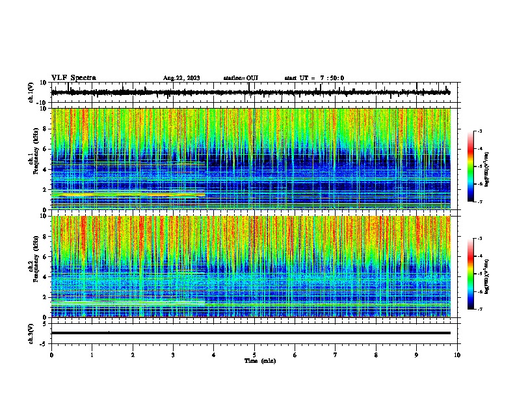Click tick label "0" on the time axis
This screenshot has width=515, height=398.
[51, 355]
